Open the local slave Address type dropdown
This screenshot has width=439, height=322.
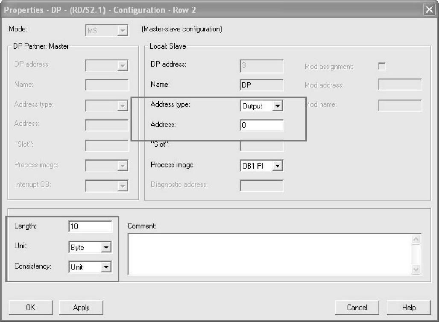[x=278, y=106]
